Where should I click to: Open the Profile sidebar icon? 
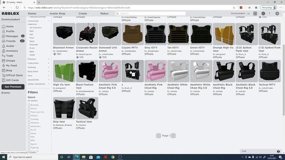point(4,32)
